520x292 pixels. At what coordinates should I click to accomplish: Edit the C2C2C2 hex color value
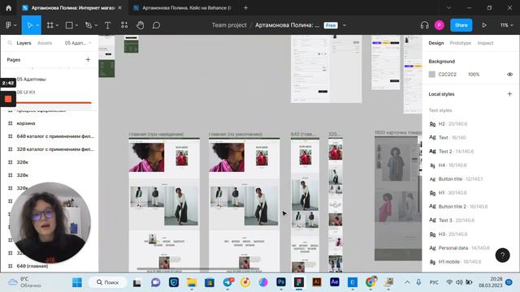(447, 74)
